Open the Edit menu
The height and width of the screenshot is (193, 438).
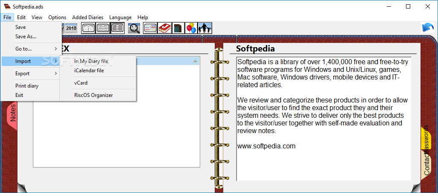click(x=21, y=17)
